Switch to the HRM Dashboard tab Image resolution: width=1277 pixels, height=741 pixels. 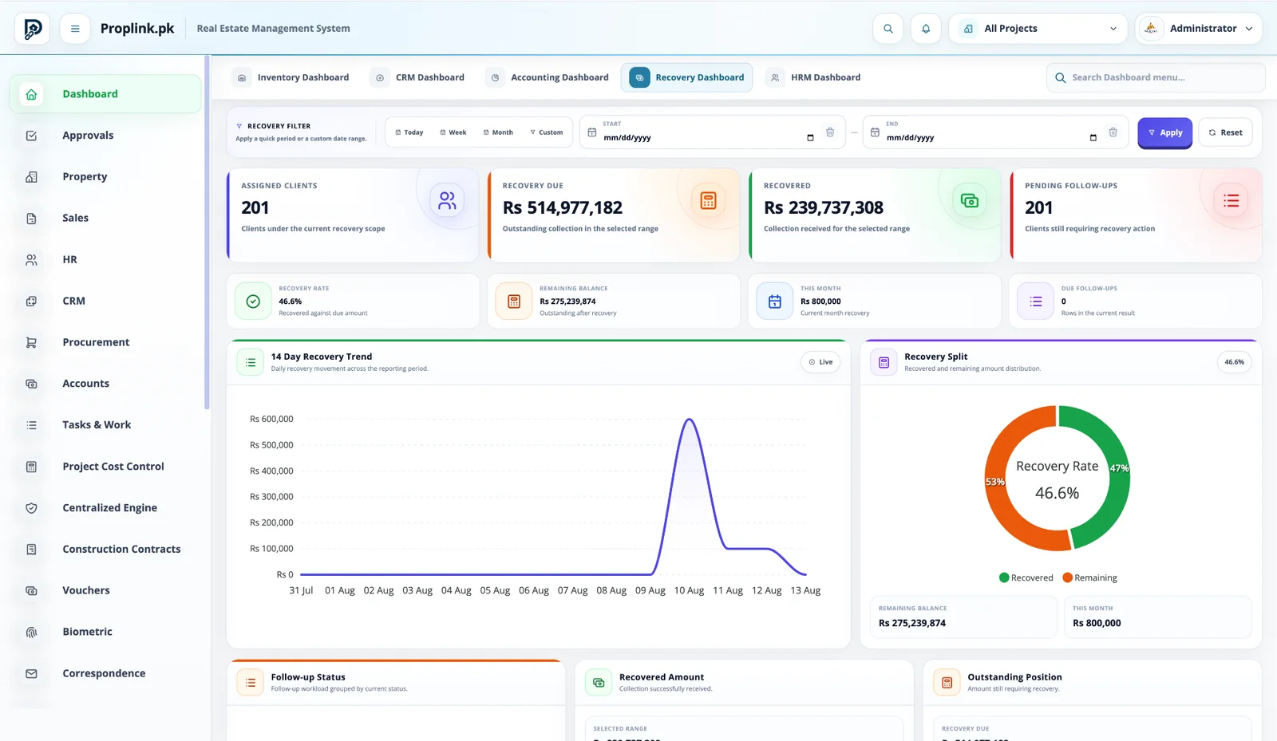coord(816,77)
